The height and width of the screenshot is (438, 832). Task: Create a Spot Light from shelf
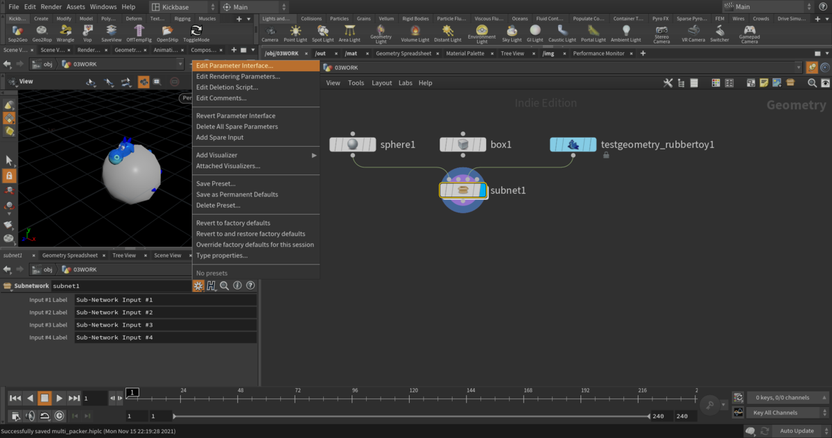(322, 33)
